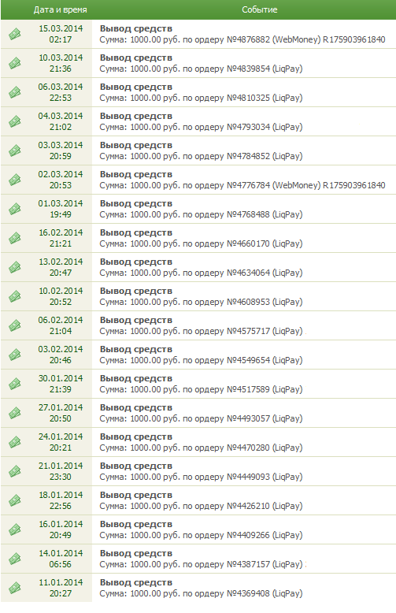Select withdrawal row with order №4426210

(x=198, y=500)
